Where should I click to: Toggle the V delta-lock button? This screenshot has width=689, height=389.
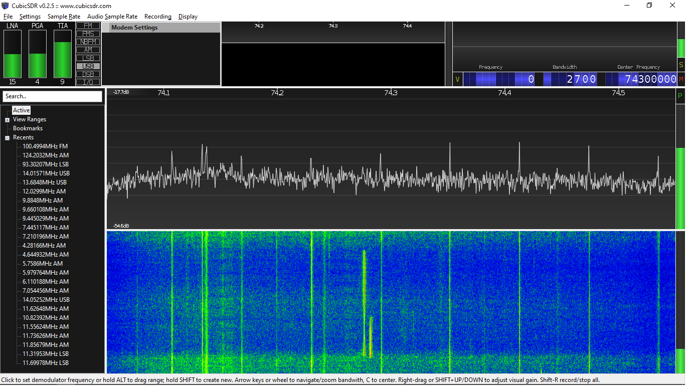pyautogui.click(x=457, y=79)
